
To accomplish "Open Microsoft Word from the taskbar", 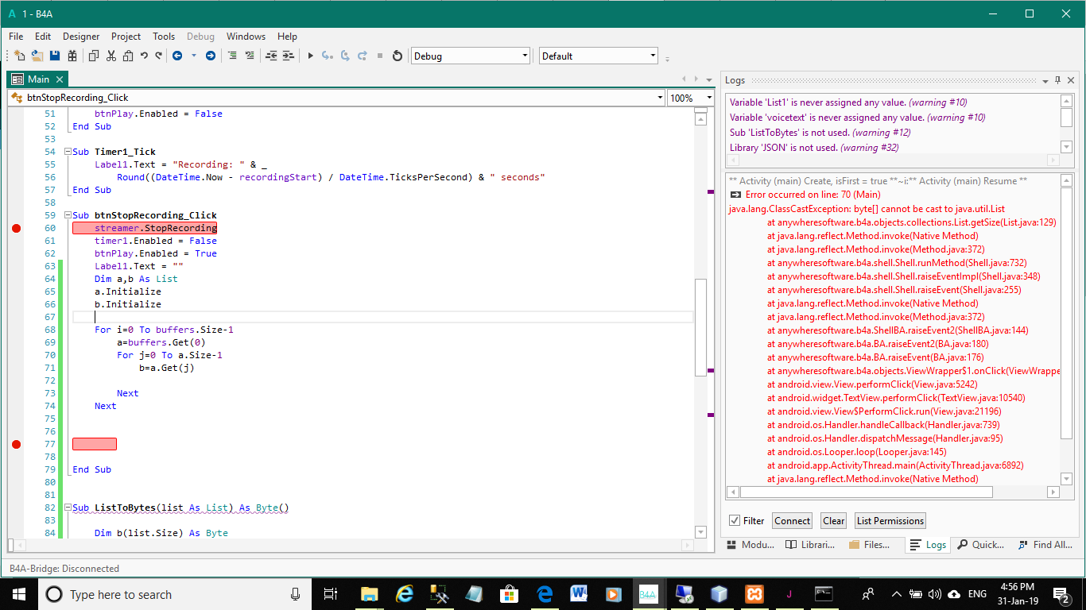I will click(579, 594).
